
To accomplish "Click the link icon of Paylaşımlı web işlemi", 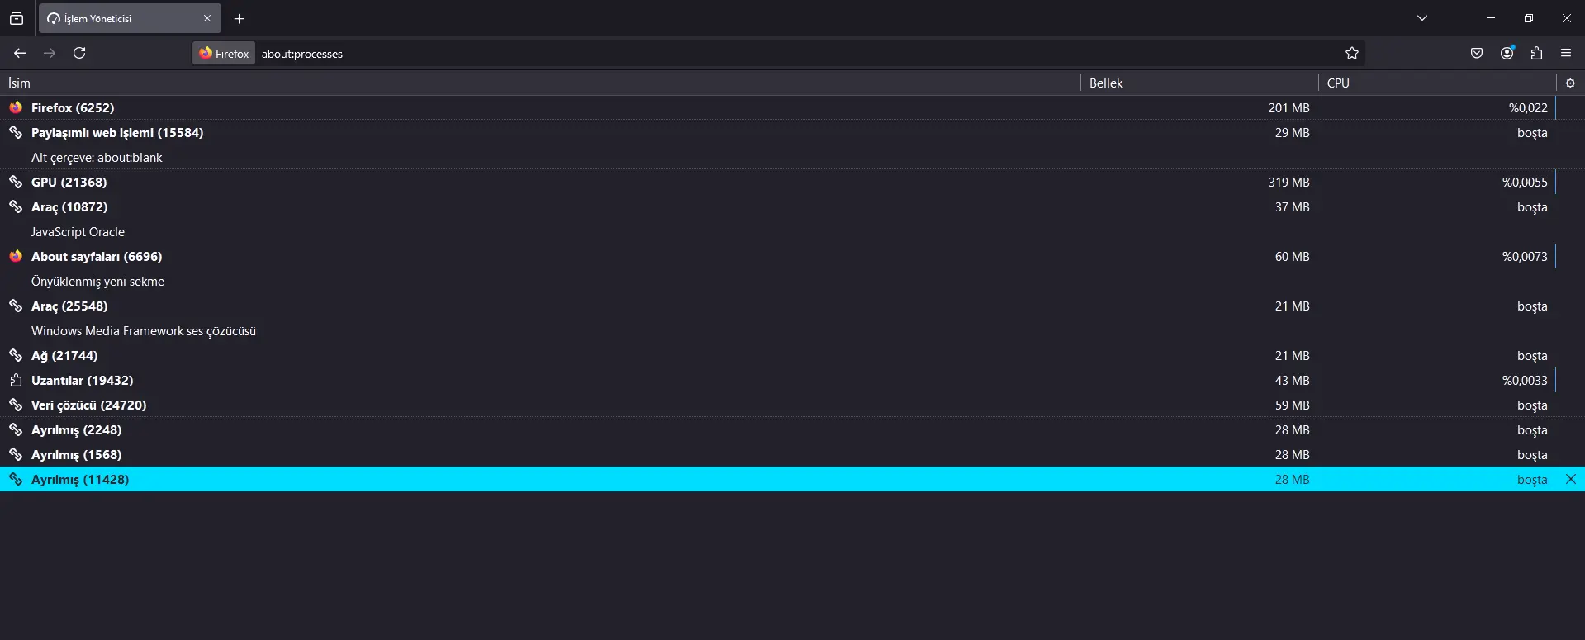I will click(16, 132).
